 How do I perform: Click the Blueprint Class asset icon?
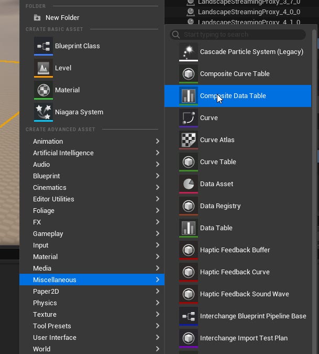[x=43, y=46]
